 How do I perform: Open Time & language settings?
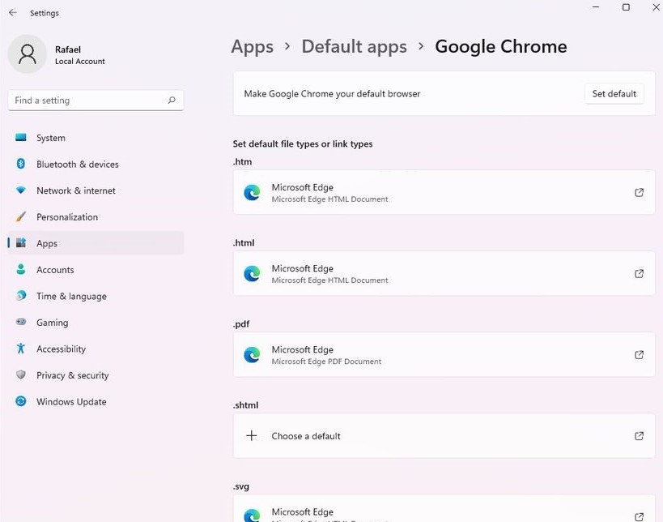(x=96, y=296)
